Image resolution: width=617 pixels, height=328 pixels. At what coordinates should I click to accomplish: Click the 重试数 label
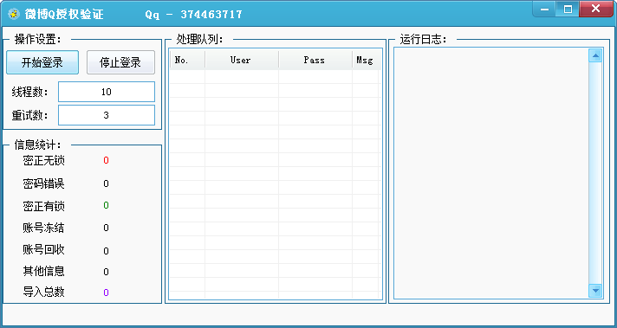click(x=30, y=115)
